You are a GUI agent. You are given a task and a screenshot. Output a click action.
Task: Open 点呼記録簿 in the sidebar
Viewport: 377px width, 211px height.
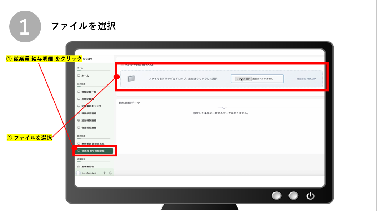87,99
